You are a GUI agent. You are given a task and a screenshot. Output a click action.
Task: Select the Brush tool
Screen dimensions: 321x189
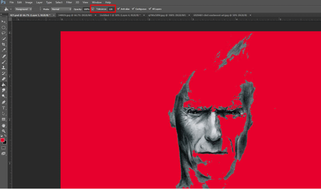tap(4, 62)
